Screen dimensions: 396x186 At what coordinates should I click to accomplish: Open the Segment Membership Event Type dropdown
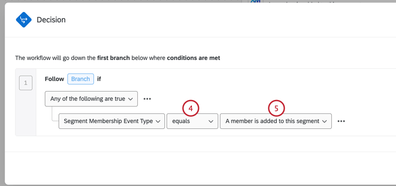107,121
